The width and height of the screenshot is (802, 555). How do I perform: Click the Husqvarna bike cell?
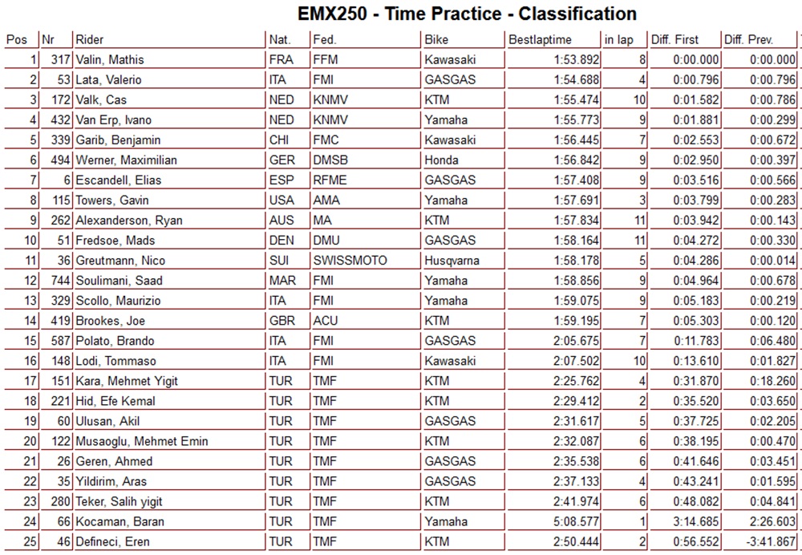tap(454, 261)
